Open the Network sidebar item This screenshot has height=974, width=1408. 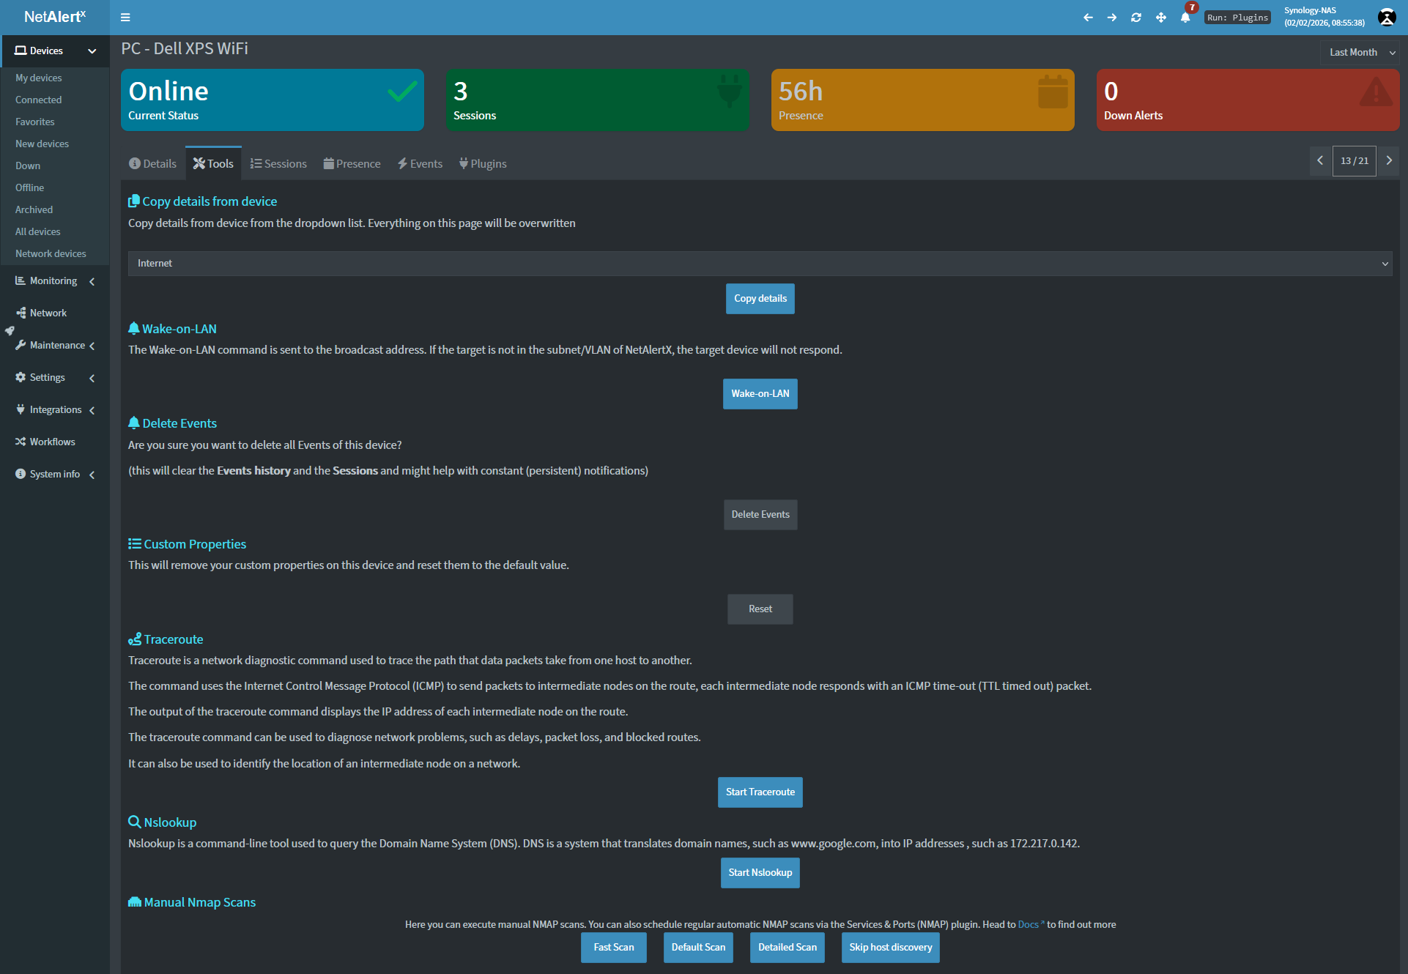click(48, 313)
